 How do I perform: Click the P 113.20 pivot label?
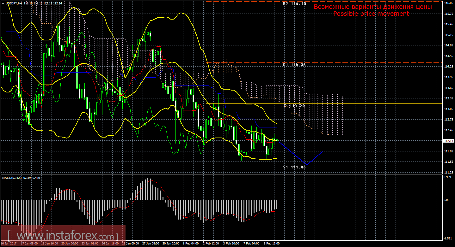point(294,106)
